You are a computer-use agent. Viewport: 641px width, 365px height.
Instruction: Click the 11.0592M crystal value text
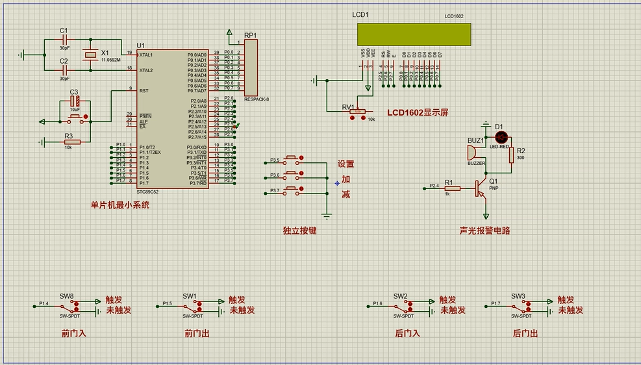111,60
